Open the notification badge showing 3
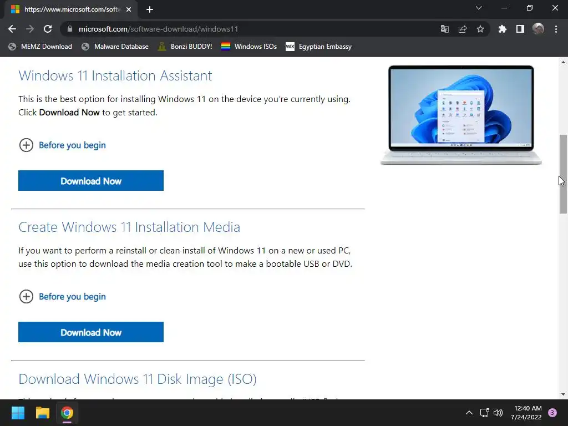Image resolution: width=568 pixels, height=426 pixels. (x=552, y=413)
